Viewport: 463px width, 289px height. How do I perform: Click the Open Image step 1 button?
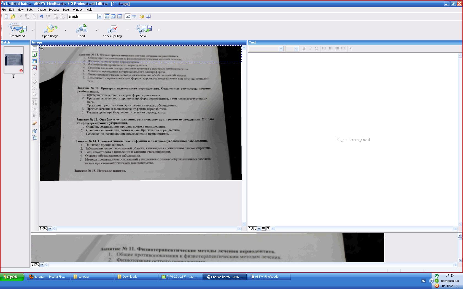pyautogui.click(x=50, y=30)
